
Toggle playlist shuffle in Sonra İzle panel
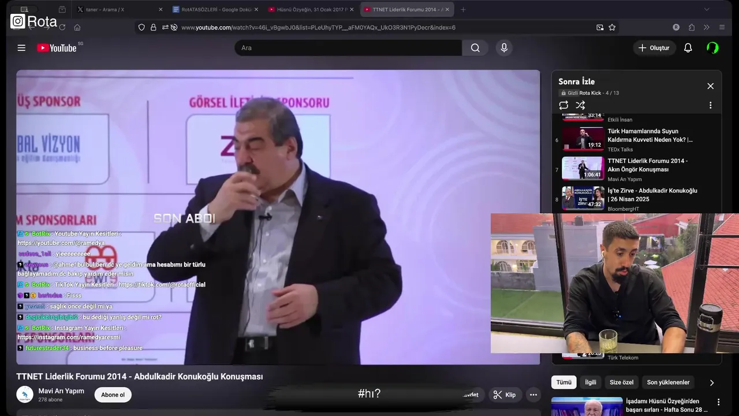point(580,105)
